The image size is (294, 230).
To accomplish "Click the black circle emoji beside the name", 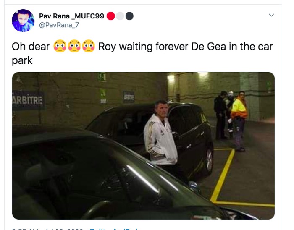I will pyautogui.click(x=129, y=16).
